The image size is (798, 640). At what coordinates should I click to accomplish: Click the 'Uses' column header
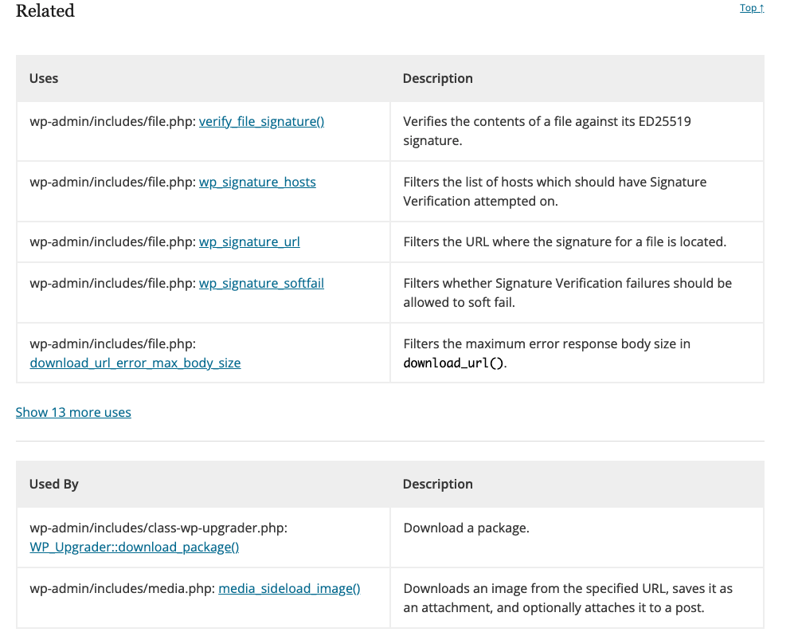pos(44,78)
